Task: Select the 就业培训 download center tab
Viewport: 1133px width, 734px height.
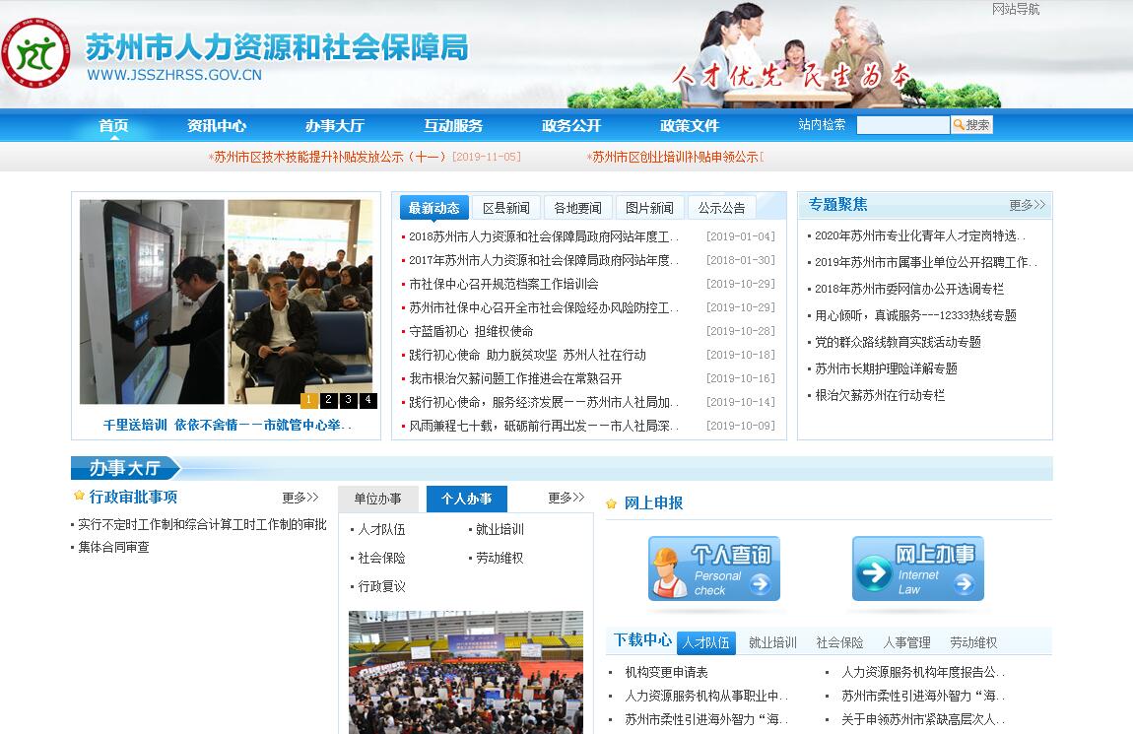Action: [x=772, y=642]
